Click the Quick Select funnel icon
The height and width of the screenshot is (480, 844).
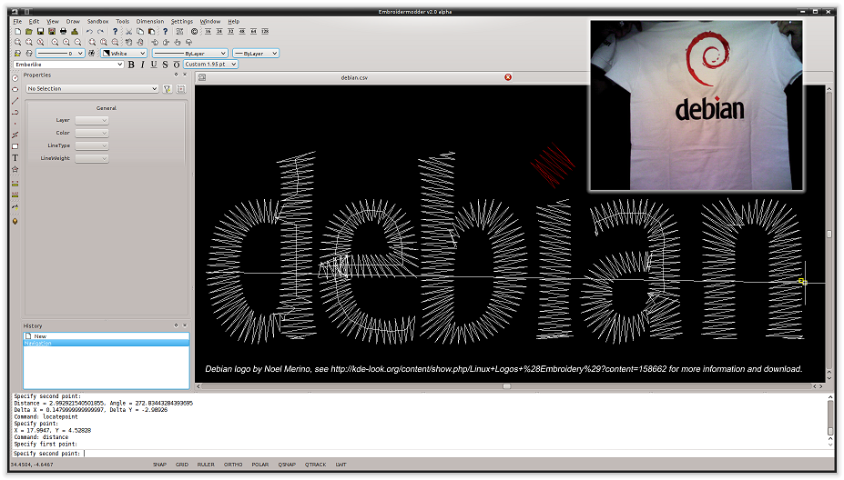pyautogui.click(x=168, y=89)
